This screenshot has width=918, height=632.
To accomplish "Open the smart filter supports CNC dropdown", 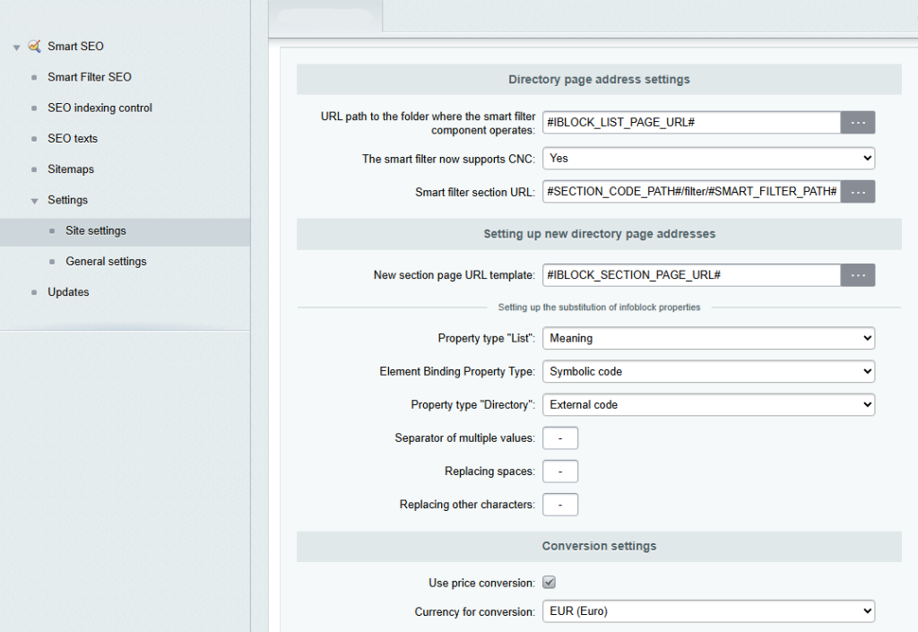I will point(708,158).
